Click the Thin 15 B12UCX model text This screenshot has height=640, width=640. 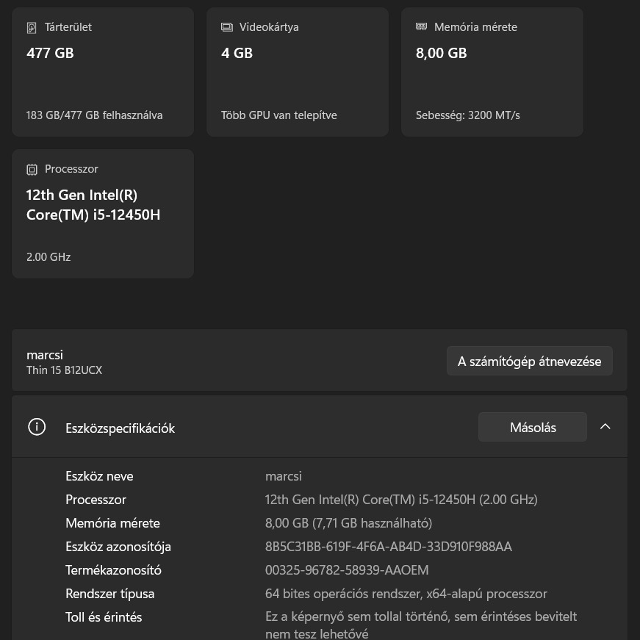click(x=64, y=370)
